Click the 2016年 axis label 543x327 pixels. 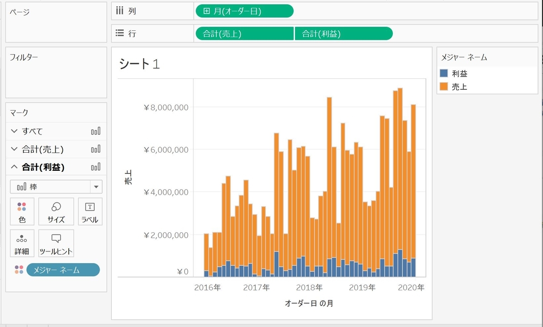click(x=208, y=288)
